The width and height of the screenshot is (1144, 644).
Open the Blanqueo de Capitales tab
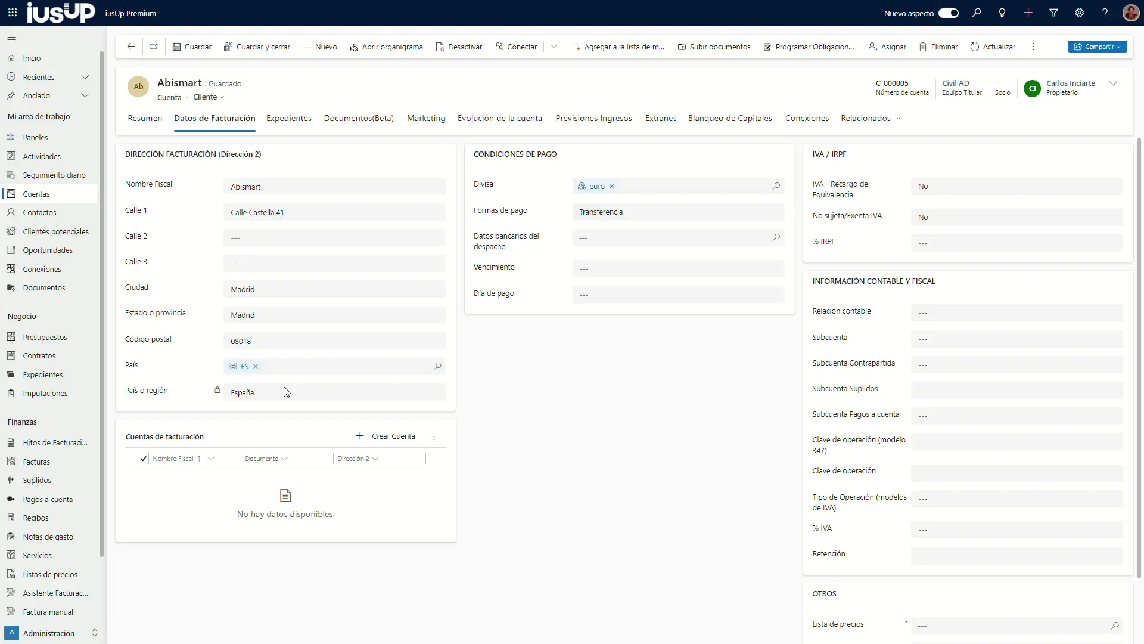pos(730,119)
